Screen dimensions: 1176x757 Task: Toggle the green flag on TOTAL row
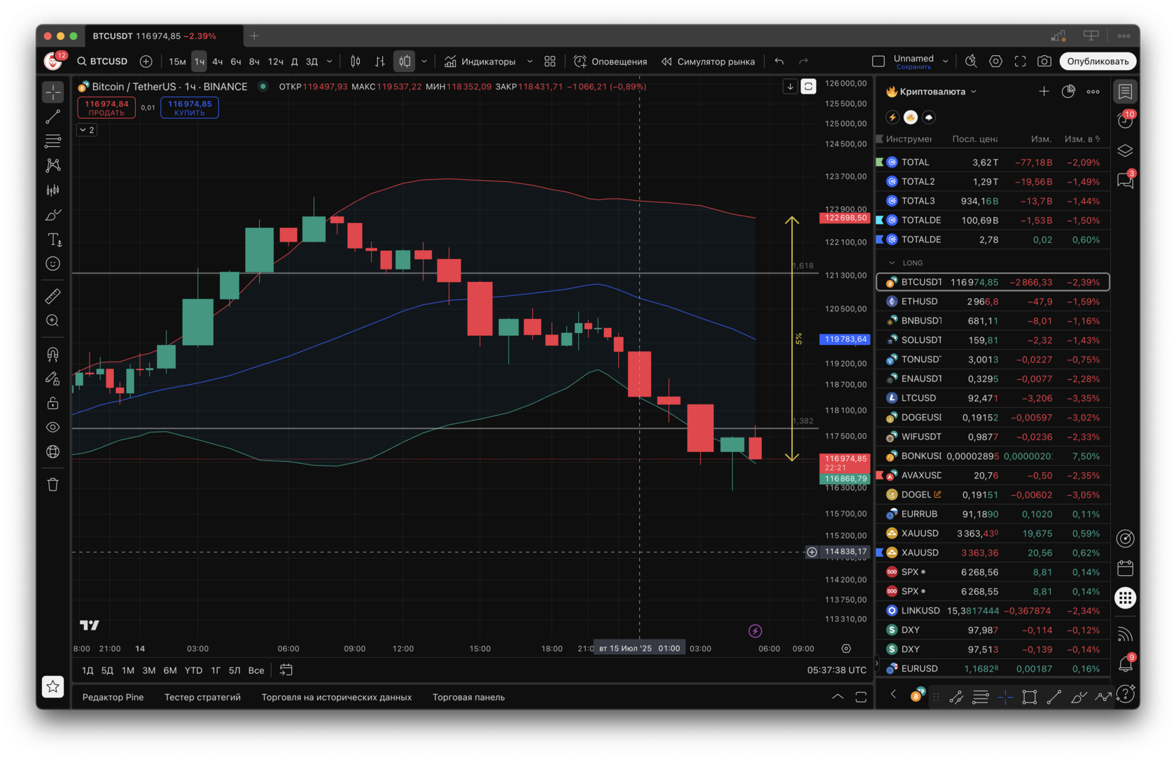pyautogui.click(x=880, y=162)
